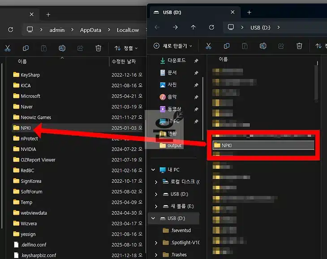Click pin icon next to 음악

click(x=196, y=97)
